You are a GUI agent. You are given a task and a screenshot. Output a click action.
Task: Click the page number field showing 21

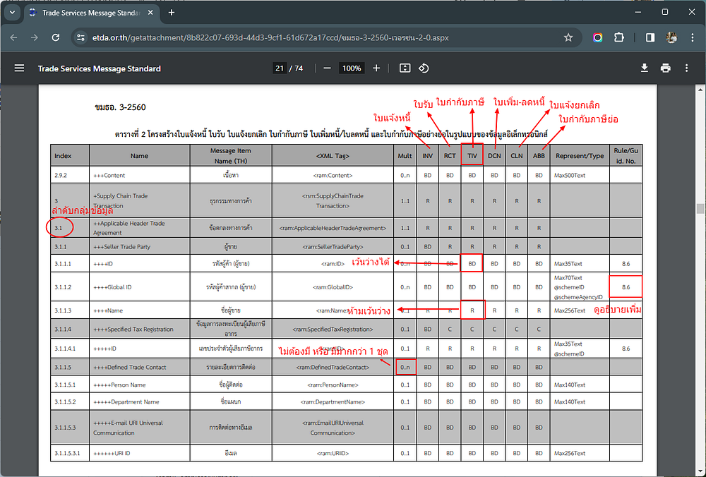280,68
